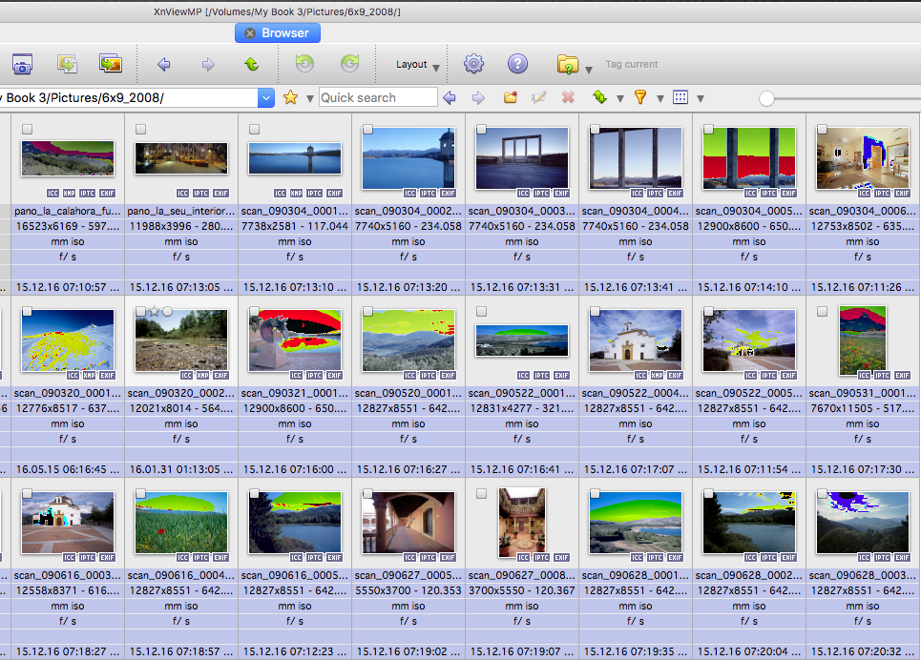The height and width of the screenshot is (660, 921).
Task: Click the filter funnel icon
Action: (640, 97)
